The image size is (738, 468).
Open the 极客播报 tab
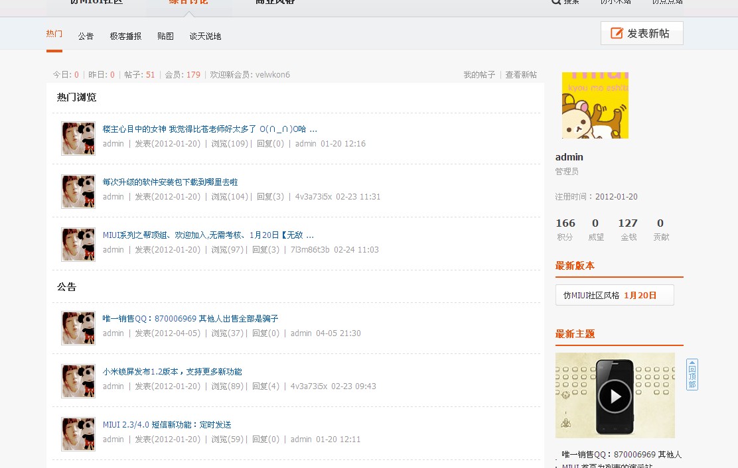125,36
